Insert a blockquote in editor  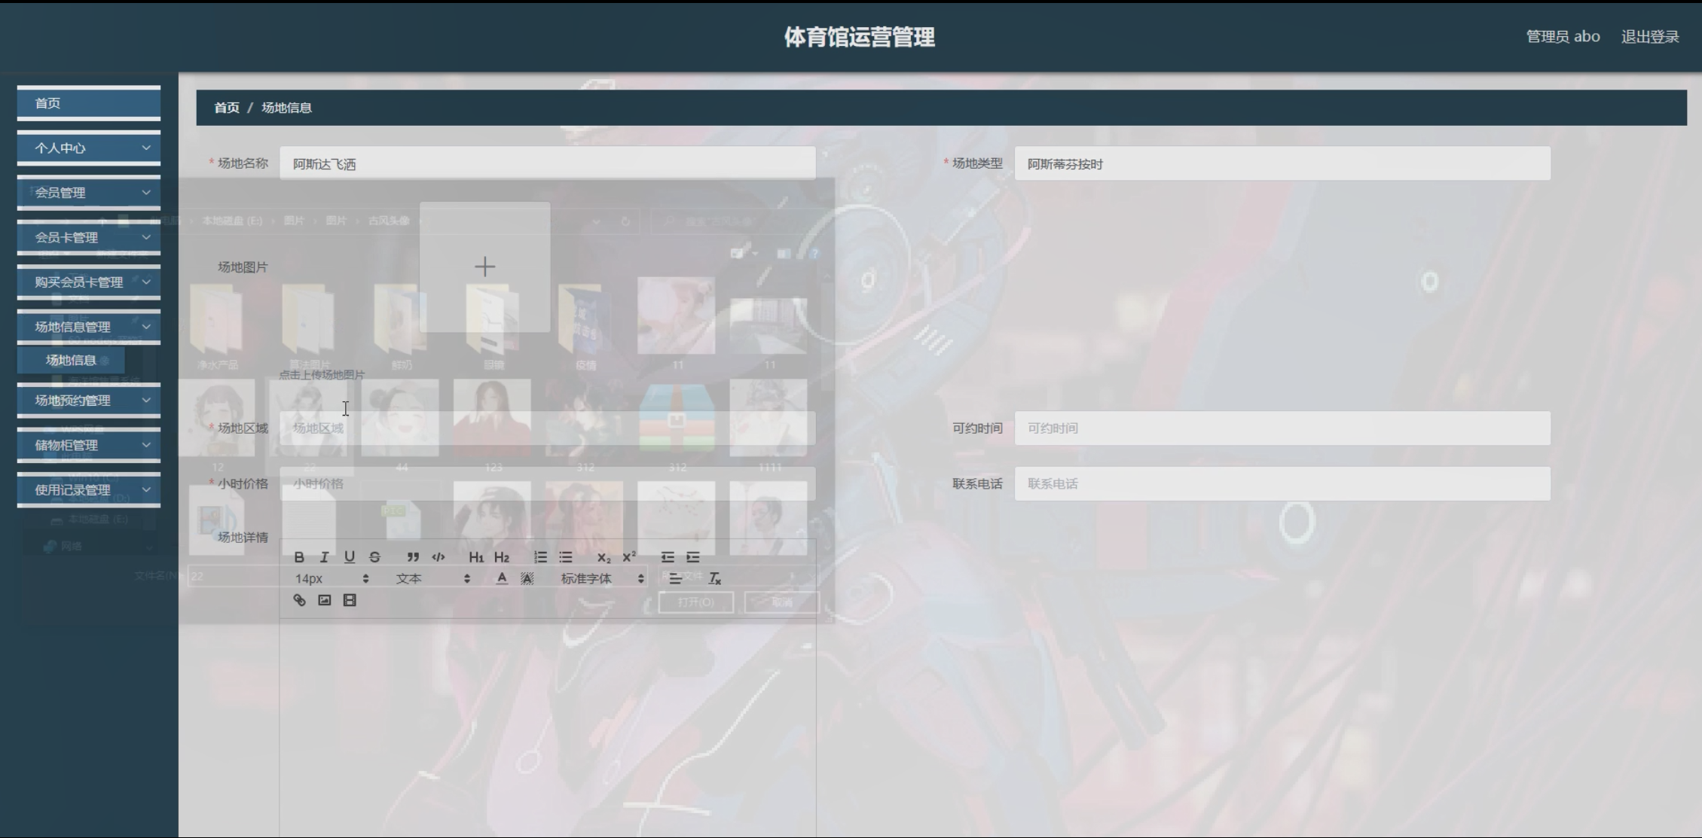point(413,557)
